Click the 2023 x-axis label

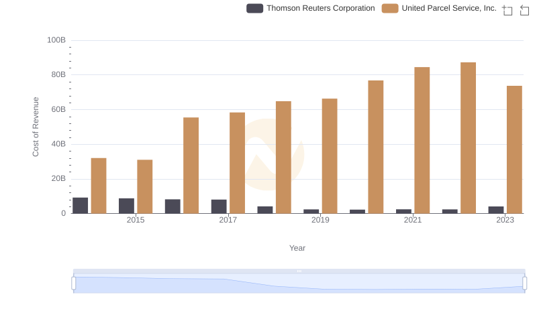point(505,220)
